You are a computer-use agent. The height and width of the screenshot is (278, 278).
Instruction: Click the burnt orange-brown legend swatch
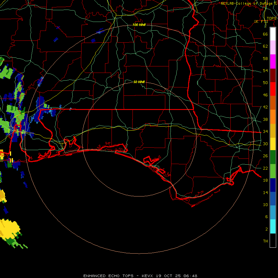[273, 103]
